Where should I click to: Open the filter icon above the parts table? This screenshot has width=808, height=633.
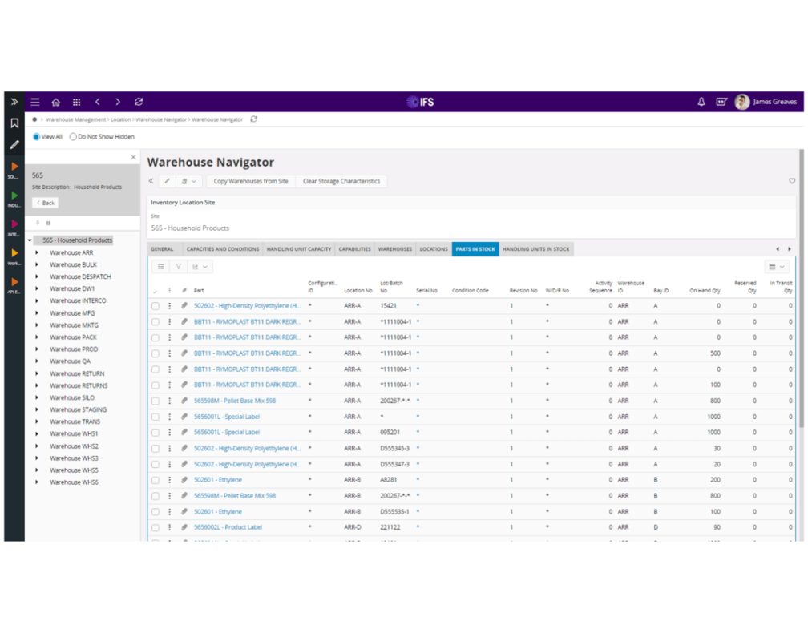click(x=178, y=266)
